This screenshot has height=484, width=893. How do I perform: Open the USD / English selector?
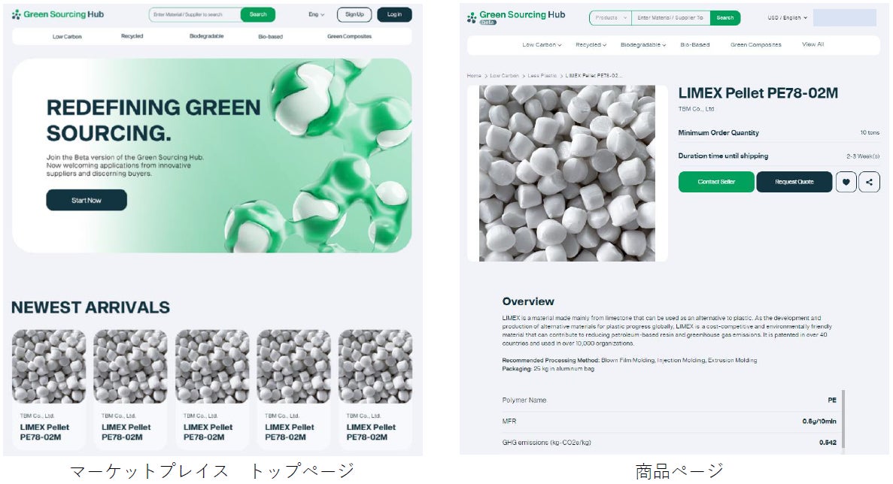coord(787,17)
